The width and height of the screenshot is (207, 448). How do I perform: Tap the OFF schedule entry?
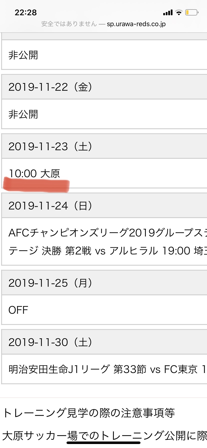click(18, 310)
